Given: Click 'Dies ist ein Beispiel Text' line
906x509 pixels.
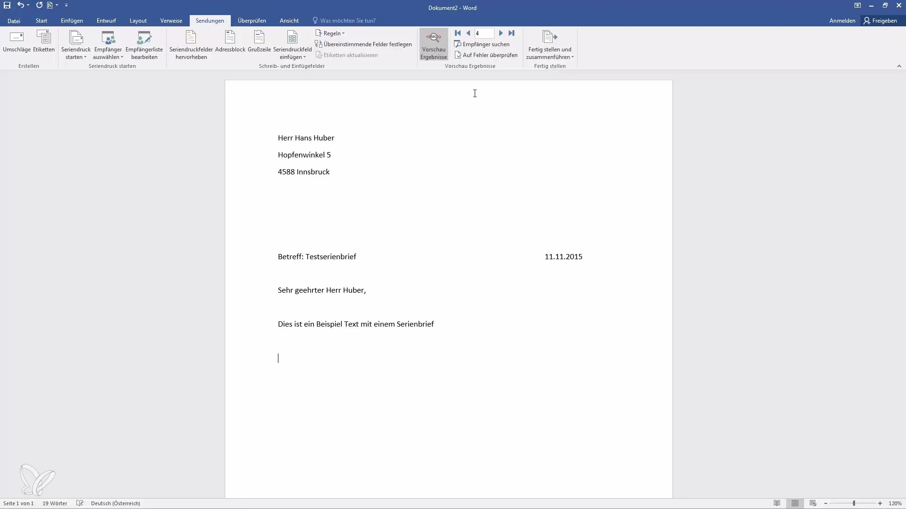Looking at the screenshot, I should pyautogui.click(x=356, y=324).
